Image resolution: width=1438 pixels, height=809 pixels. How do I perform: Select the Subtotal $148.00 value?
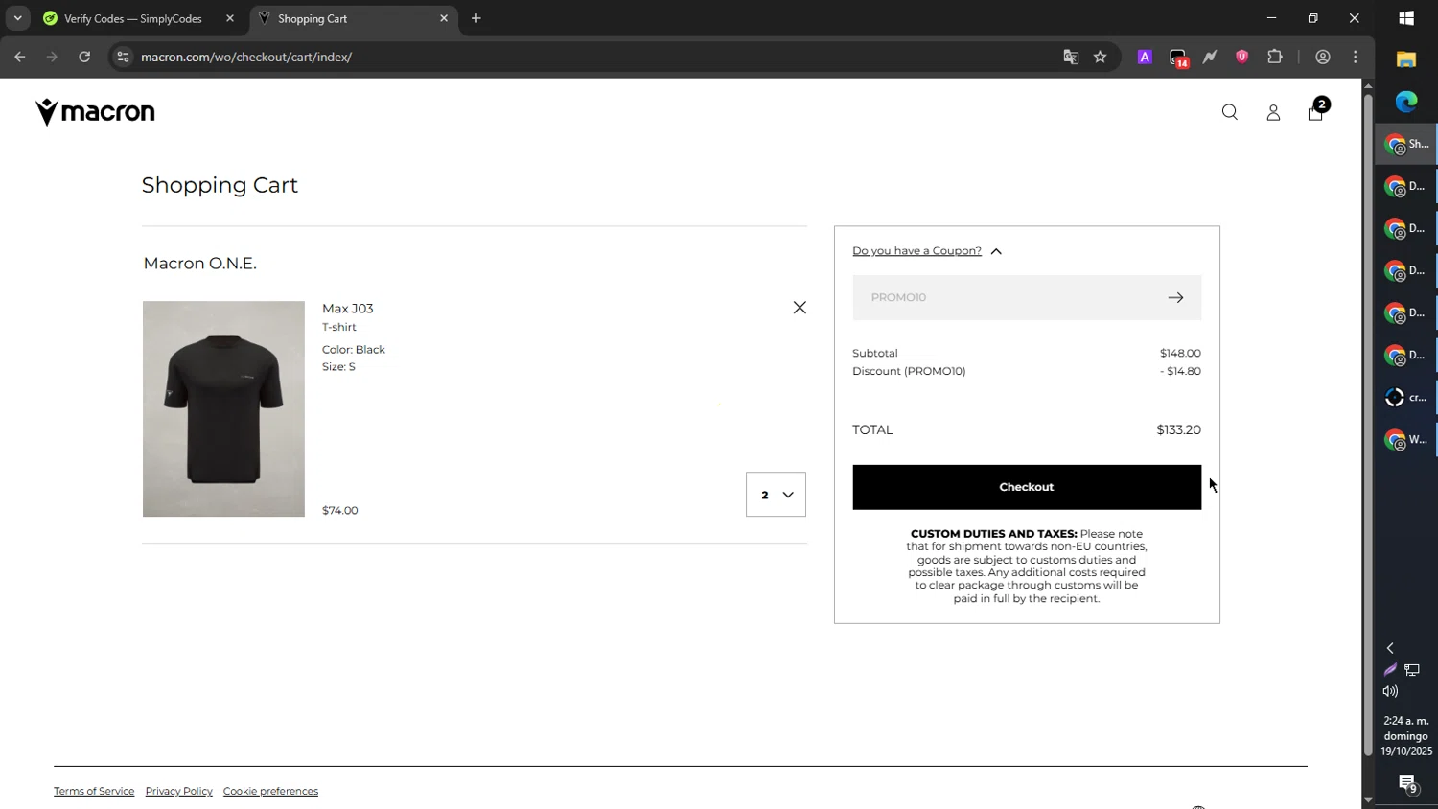[1180, 354]
